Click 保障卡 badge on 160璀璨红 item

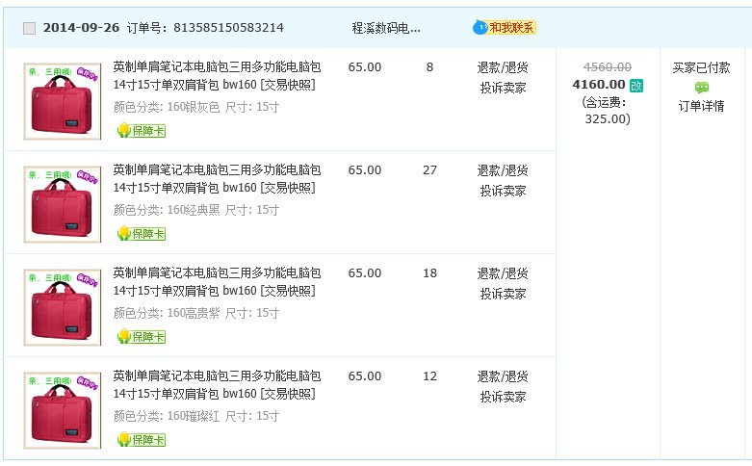point(142,440)
